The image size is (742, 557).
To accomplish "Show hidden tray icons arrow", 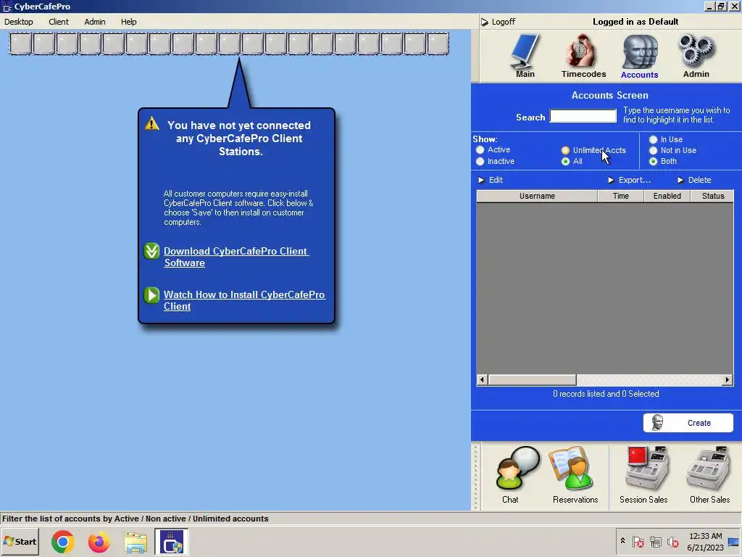I will coord(622,541).
